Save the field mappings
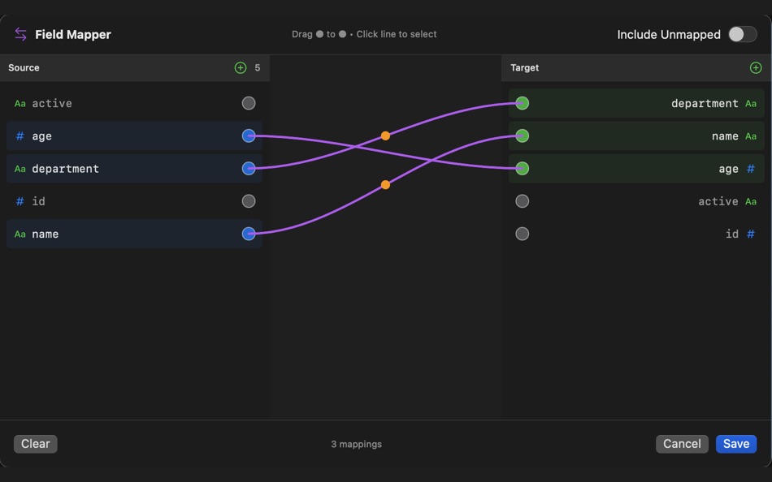The width and height of the screenshot is (772, 482). [x=735, y=444]
